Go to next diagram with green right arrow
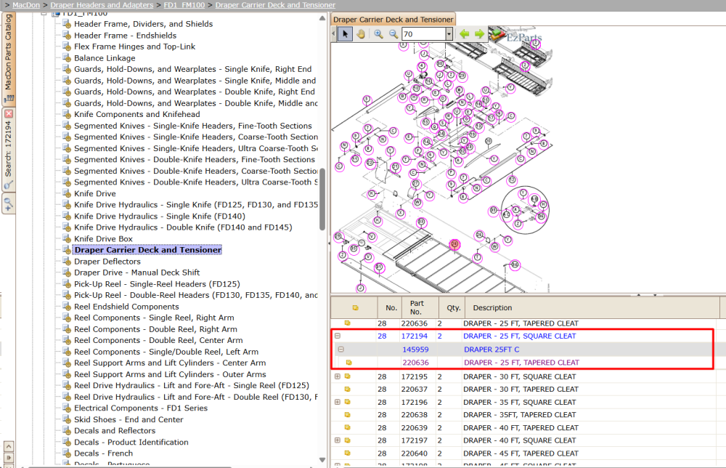Image resolution: width=726 pixels, height=468 pixels. (479, 34)
